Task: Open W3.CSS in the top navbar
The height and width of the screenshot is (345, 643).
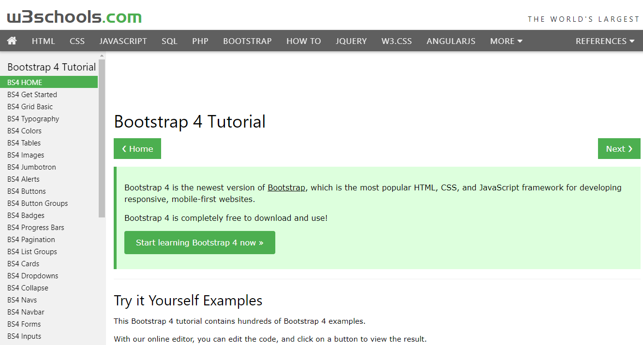Action: click(x=397, y=41)
